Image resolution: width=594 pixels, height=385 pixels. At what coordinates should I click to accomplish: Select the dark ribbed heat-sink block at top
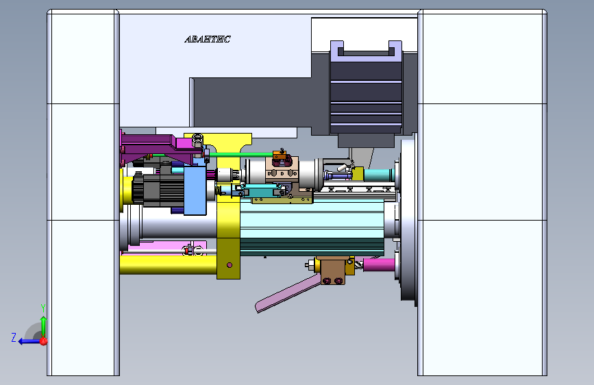point(366,94)
